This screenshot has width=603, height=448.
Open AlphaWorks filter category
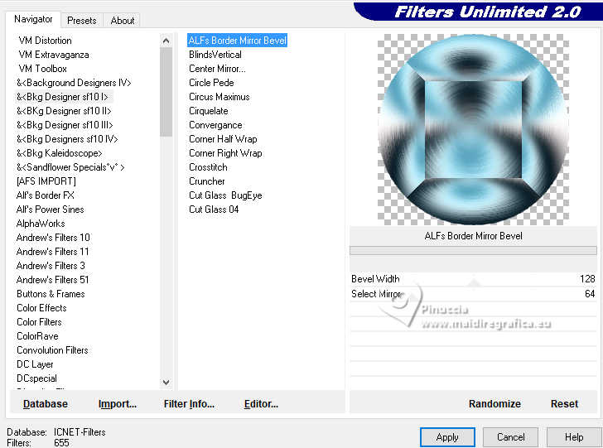coord(41,224)
